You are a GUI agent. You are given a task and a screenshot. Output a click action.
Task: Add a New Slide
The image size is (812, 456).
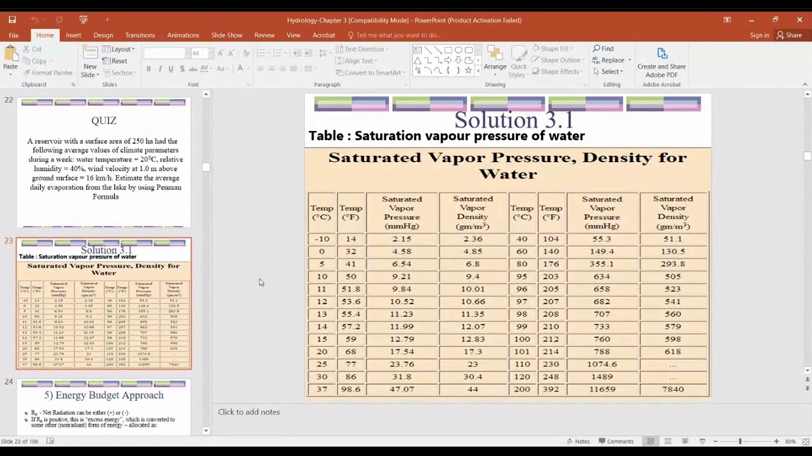90,61
